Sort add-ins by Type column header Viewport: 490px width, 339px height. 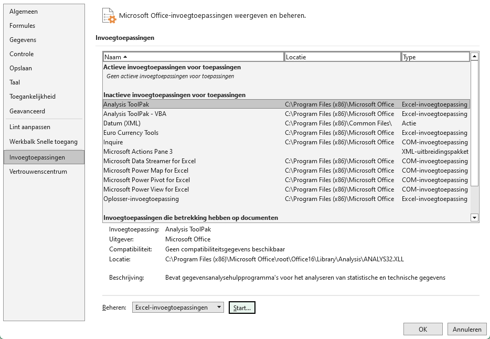pos(435,57)
